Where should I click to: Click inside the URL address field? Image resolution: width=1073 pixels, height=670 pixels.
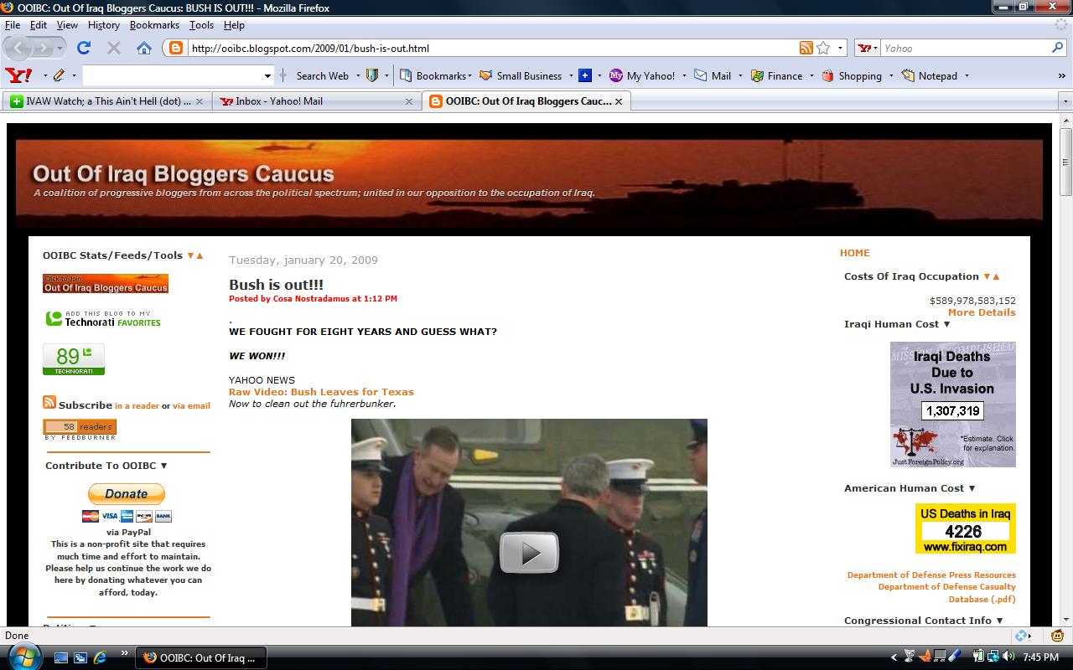[x=486, y=48]
